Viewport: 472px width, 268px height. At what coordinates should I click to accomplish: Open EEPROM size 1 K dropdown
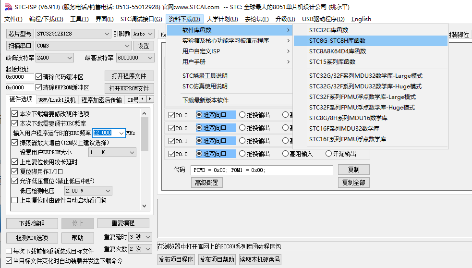pos(112,152)
